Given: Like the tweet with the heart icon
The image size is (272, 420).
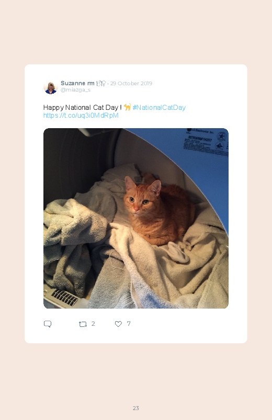Looking at the screenshot, I should (118, 324).
